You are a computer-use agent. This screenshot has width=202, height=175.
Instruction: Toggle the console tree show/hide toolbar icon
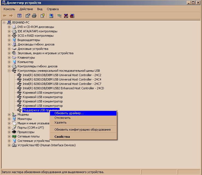tap(19, 16)
